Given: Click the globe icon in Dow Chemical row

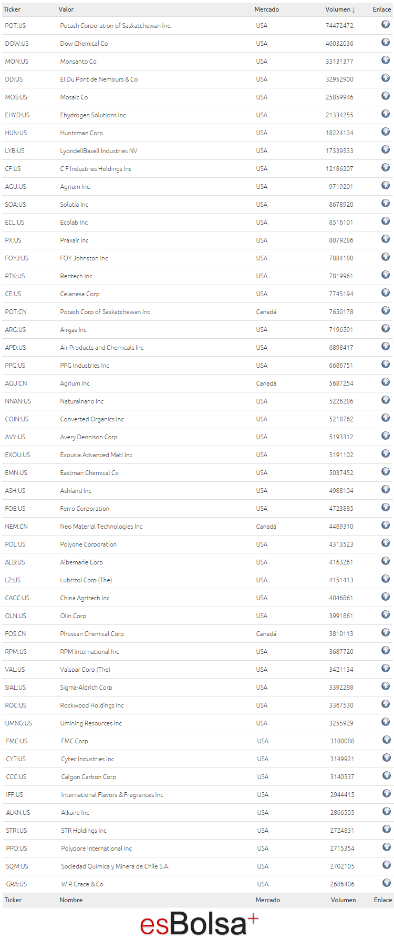Looking at the screenshot, I should [x=386, y=42].
